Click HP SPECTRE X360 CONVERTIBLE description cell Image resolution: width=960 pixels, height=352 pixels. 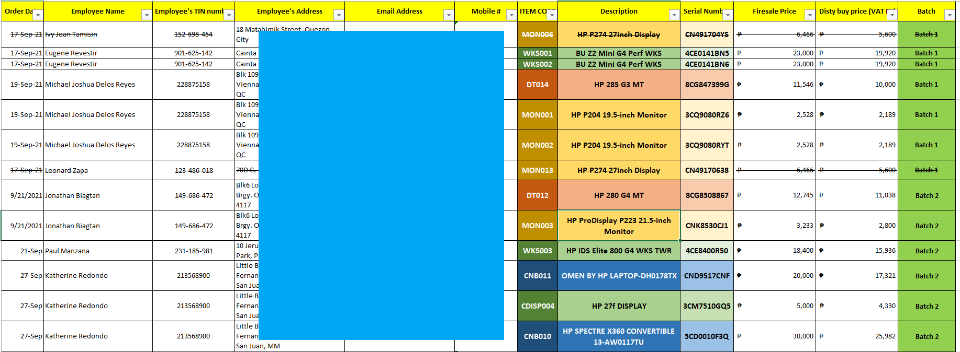tap(619, 336)
